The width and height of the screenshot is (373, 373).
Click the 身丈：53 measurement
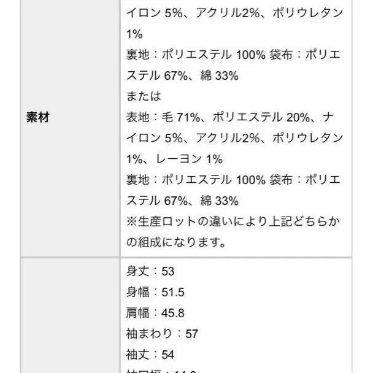click(150, 271)
